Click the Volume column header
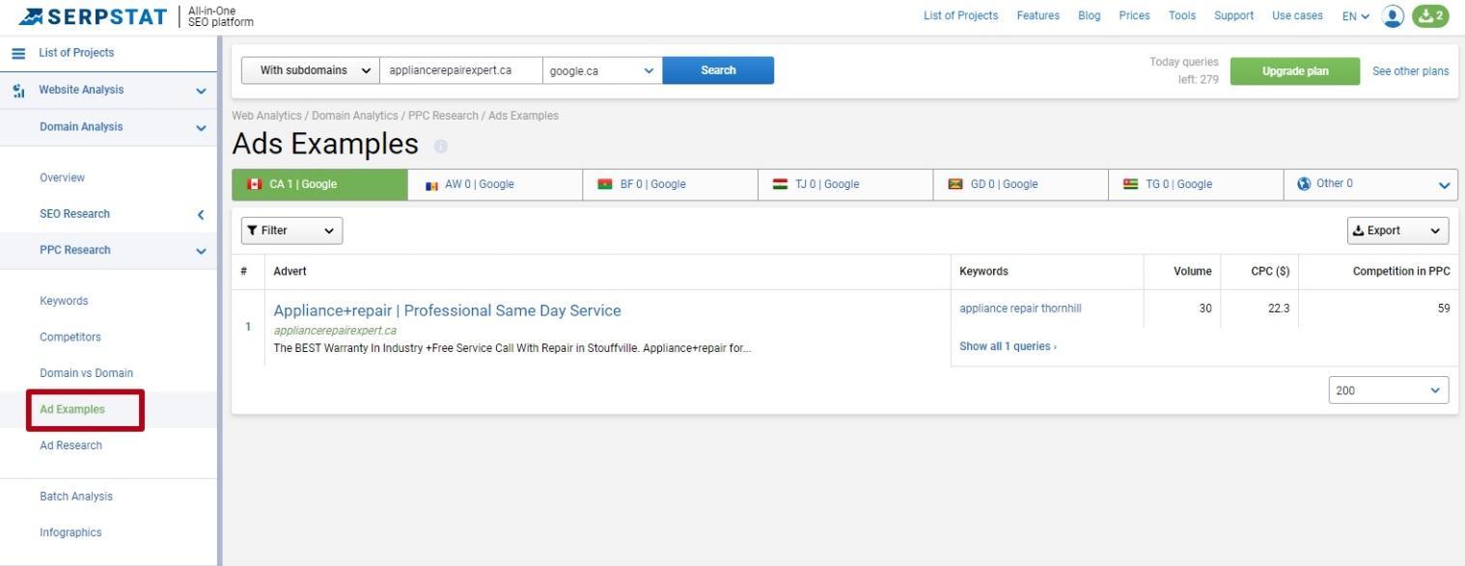The width and height of the screenshot is (1465, 566). (x=1192, y=272)
